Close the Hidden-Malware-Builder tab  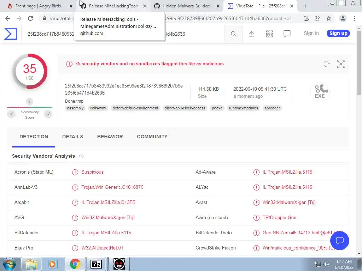[x=218, y=6]
